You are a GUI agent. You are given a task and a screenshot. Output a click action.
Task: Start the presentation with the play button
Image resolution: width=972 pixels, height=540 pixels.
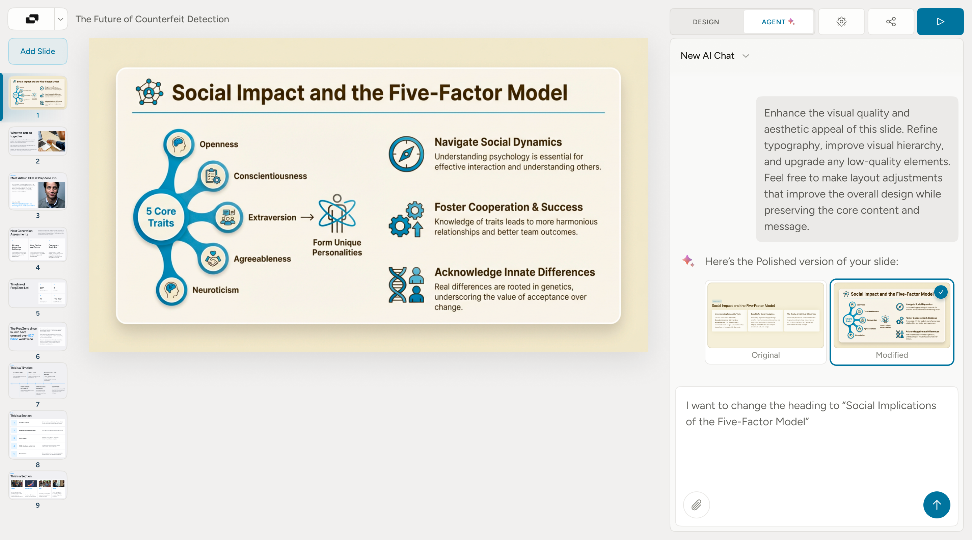point(940,22)
